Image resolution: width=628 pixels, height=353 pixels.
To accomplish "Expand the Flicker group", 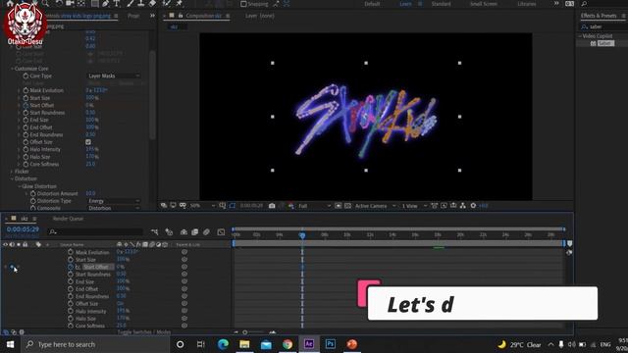I will coord(12,172).
